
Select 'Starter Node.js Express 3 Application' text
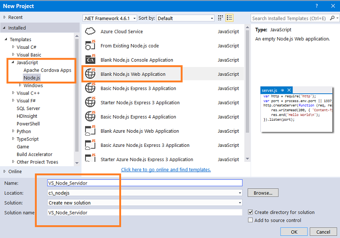pos(140,103)
